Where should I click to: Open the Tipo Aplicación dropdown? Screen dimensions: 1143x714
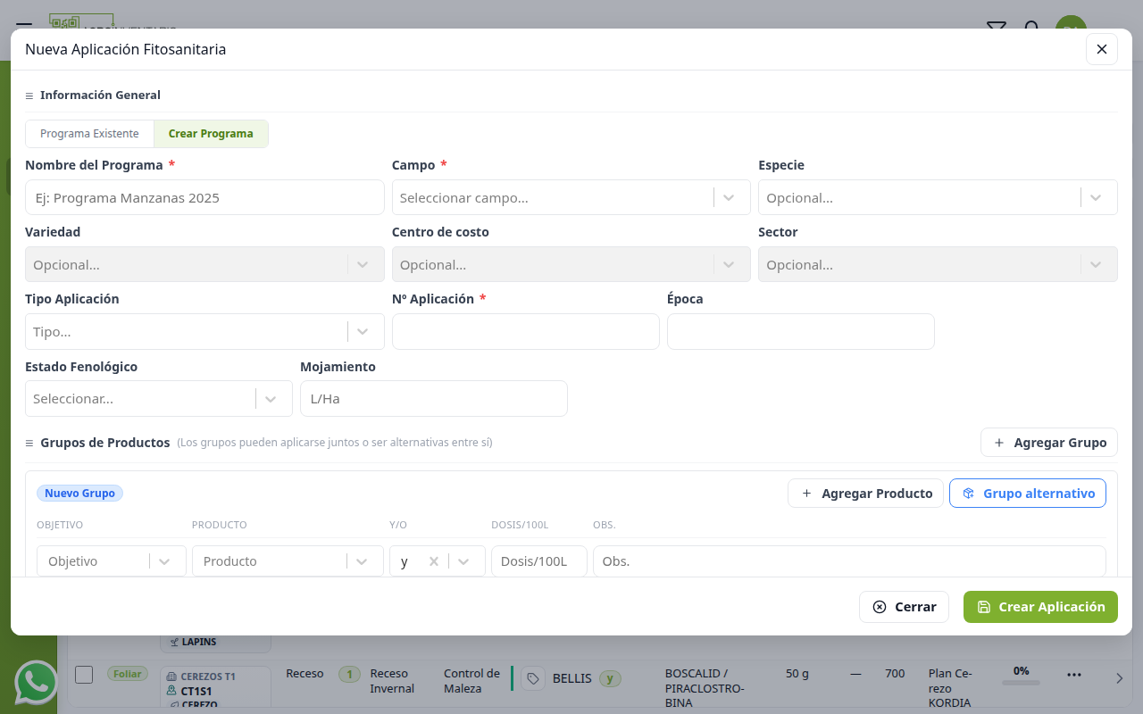click(204, 332)
